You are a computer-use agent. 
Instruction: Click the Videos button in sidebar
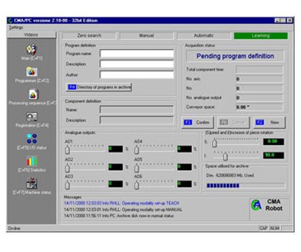[31, 35]
